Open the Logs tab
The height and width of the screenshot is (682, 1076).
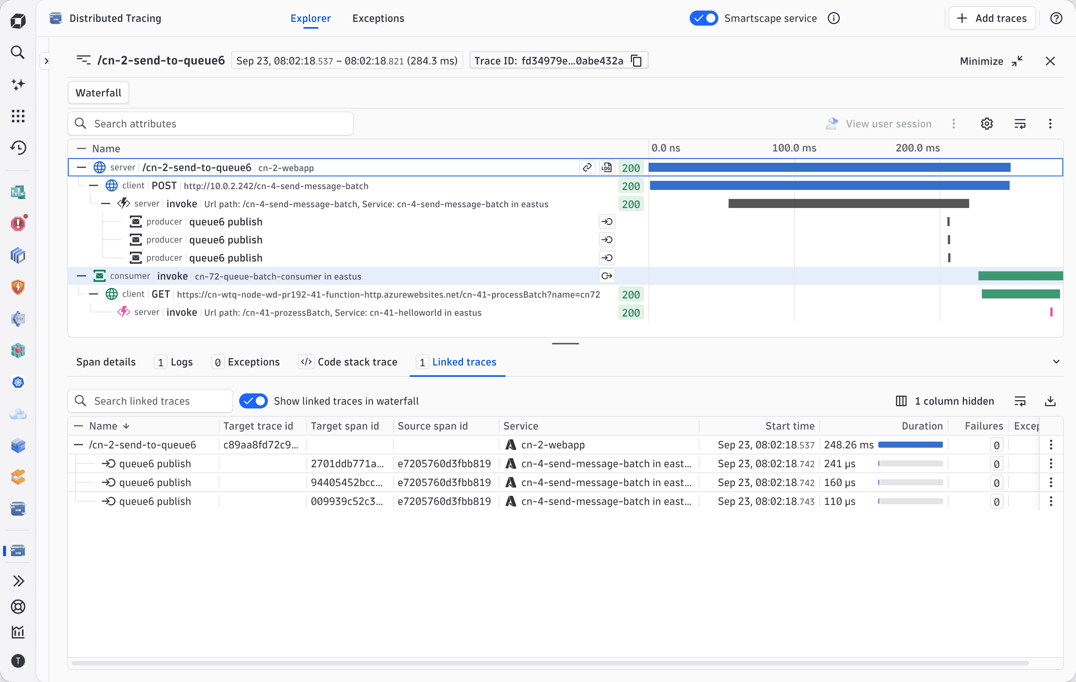click(174, 362)
